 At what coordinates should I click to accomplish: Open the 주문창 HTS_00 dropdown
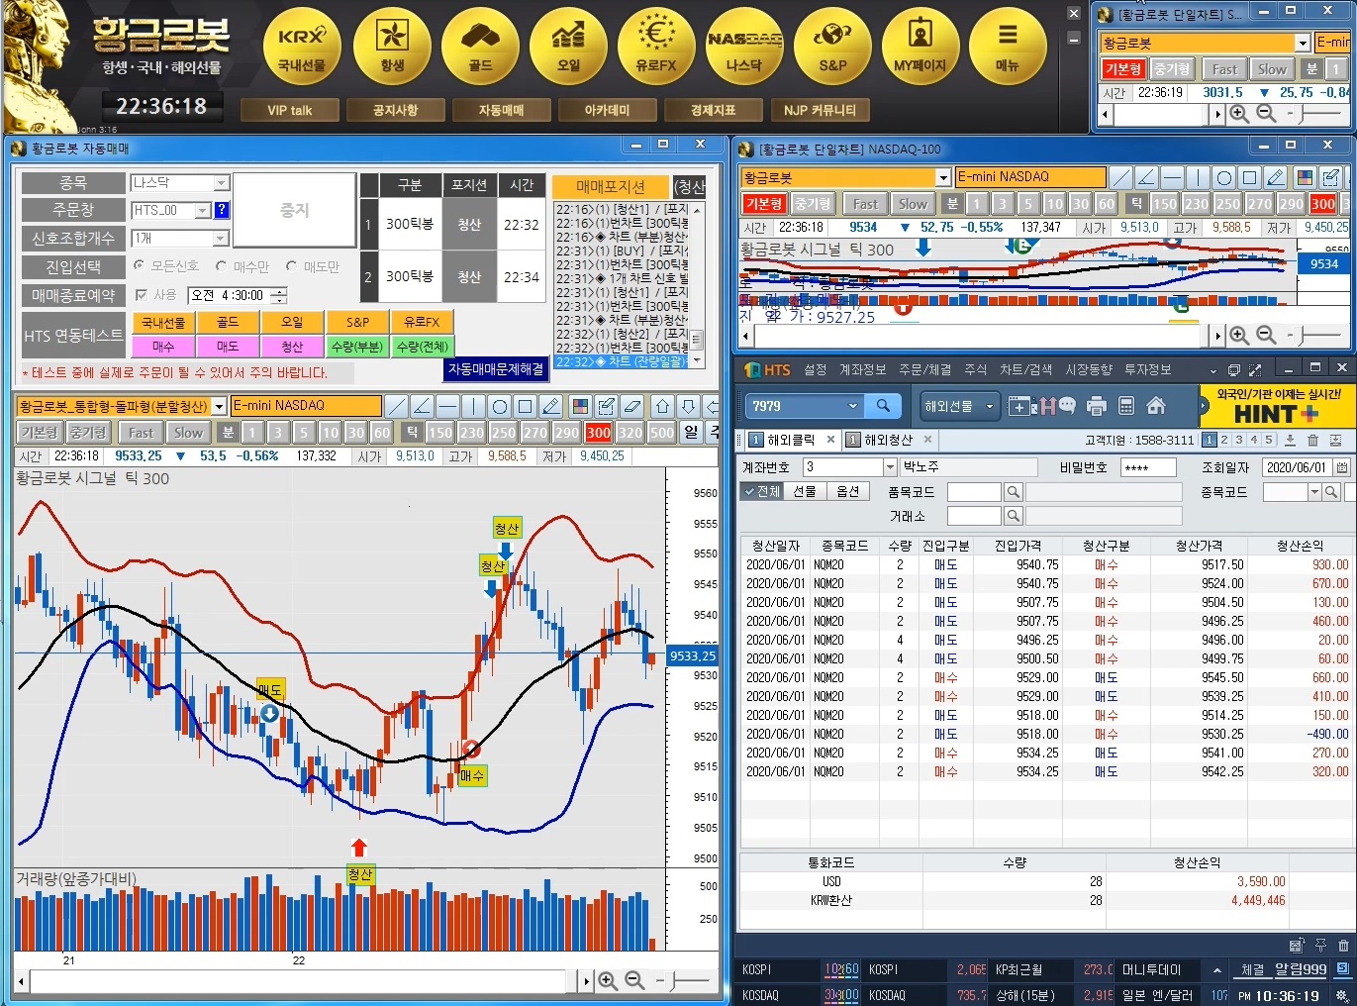click(x=203, y=210)
